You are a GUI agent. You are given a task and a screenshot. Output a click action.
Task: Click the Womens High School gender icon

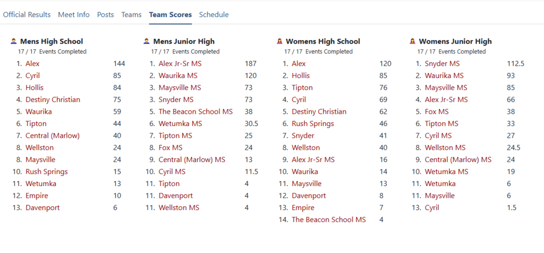pyautogui.click(x=279, y=41)
